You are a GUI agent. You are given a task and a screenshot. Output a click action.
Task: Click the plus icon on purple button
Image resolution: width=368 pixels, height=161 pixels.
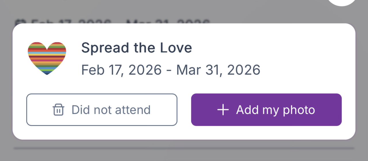(223, 110)
